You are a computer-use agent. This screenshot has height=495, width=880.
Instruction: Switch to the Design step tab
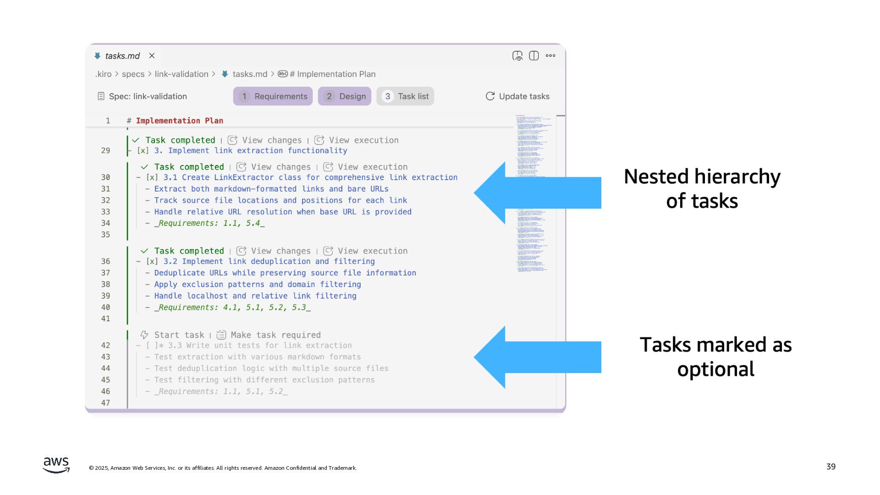(345, 96)
